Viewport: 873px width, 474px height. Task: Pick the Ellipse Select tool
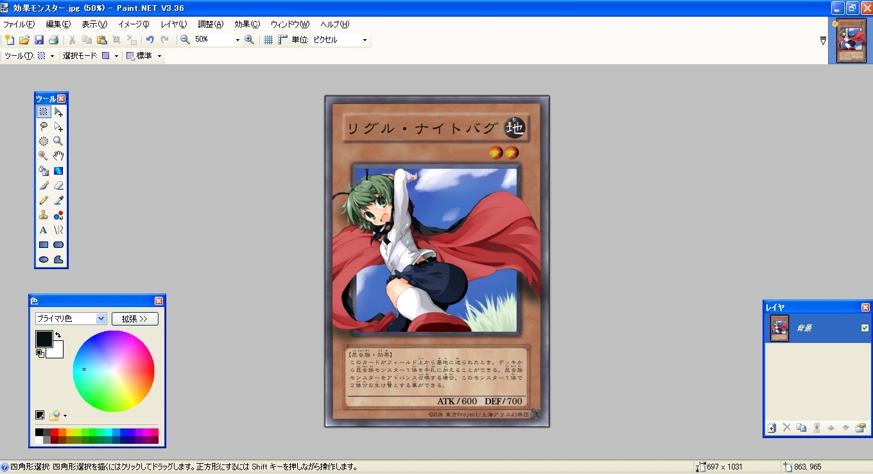coord(44,141)
